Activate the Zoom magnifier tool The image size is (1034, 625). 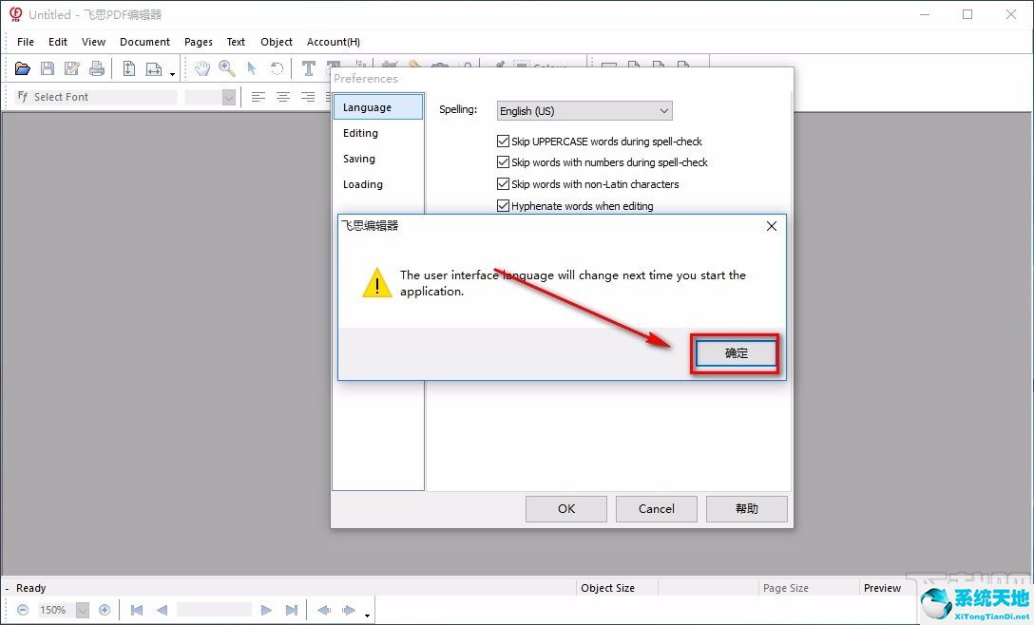click(227, 68)
